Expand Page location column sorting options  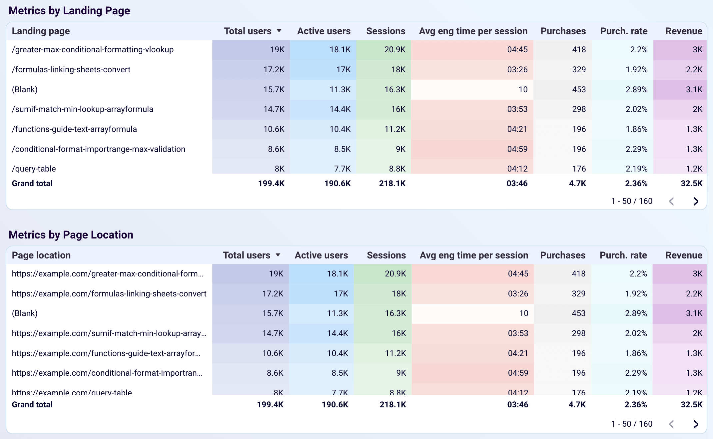[x=41, y=255]
